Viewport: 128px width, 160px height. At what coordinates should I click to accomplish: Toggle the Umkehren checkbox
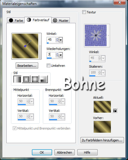click(48, 66)
